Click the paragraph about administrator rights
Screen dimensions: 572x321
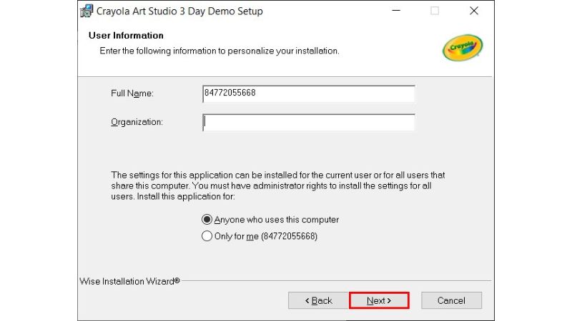[277, 185]
